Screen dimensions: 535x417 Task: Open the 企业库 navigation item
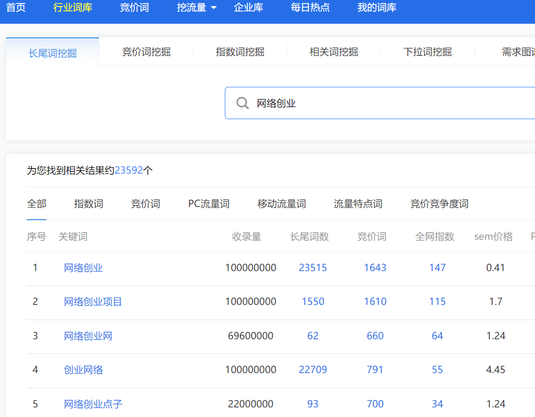[249, 8]
